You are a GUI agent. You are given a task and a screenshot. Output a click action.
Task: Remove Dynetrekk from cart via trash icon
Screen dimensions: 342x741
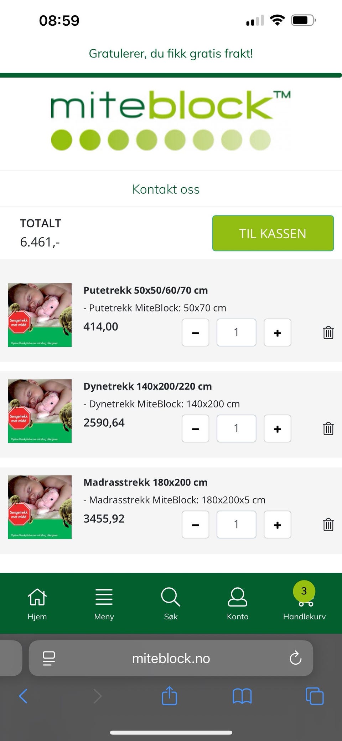328,428
